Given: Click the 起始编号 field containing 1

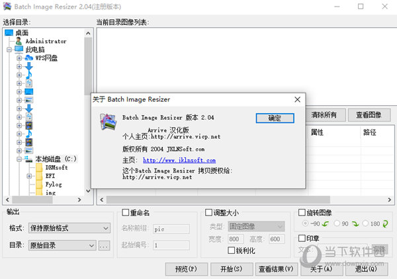Looking at the screenshot, I should (171, 245).
